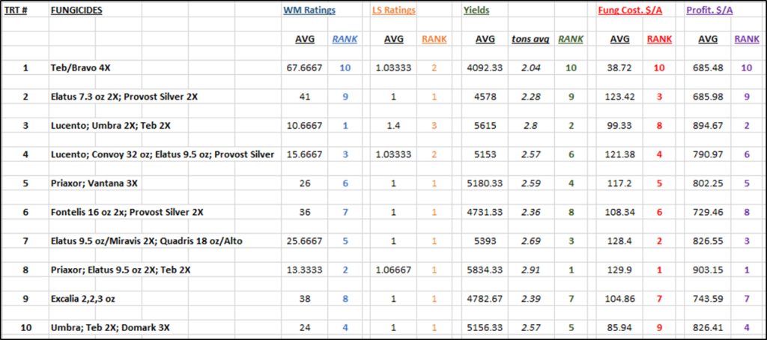Screen dimensions: 767x340
Task: Click the Yields header cell
Action: point(476,10)
